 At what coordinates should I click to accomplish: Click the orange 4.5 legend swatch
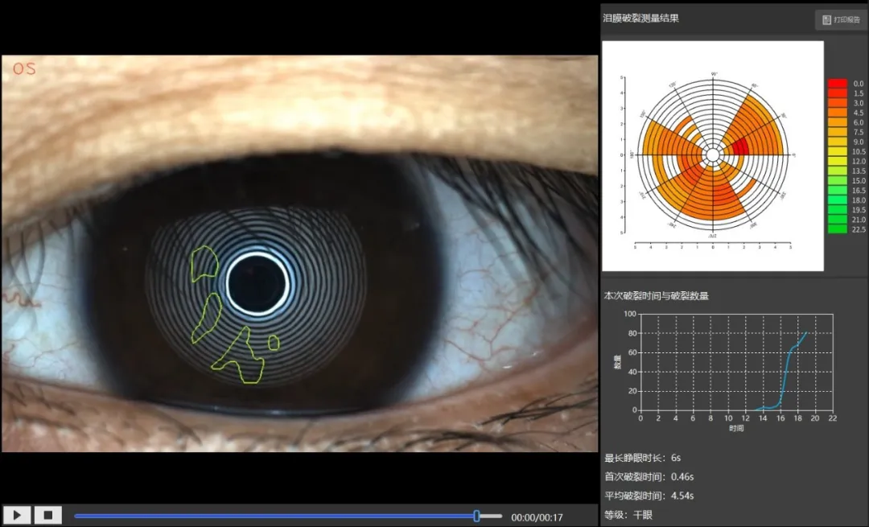click(x=837, y=113)
